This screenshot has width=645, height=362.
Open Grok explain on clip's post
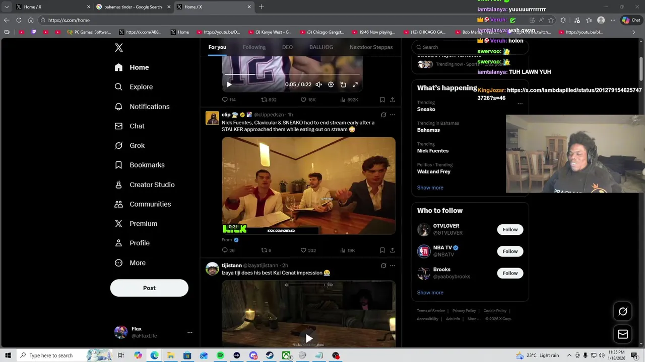pos(383,115)
